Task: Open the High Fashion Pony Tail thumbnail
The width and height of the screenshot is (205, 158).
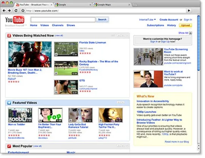Action: click(110, 115)
